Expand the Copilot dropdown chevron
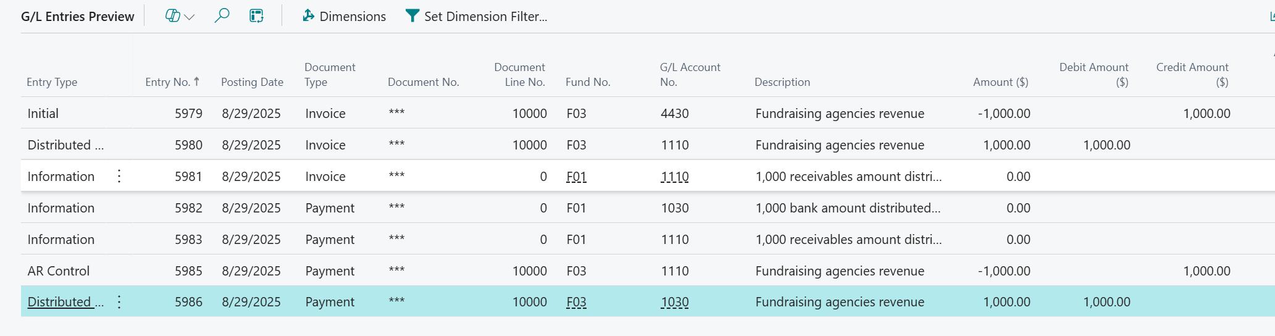The image size is (1275, 336). click(x=190, y=17)
